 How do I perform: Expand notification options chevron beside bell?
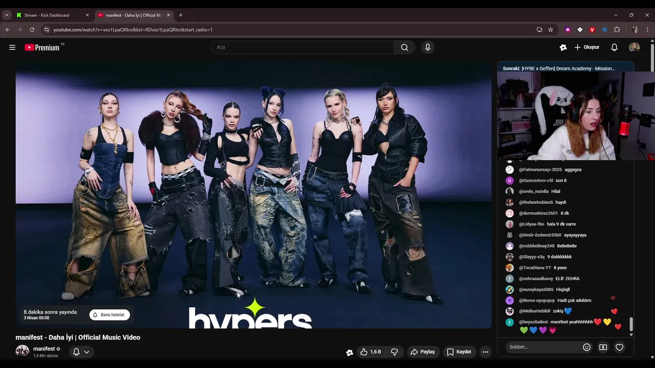(x=86, y=352)
